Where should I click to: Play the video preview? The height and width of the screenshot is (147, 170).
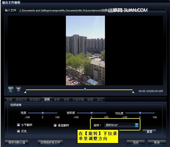pyautogui.click(x=11, y=89)
